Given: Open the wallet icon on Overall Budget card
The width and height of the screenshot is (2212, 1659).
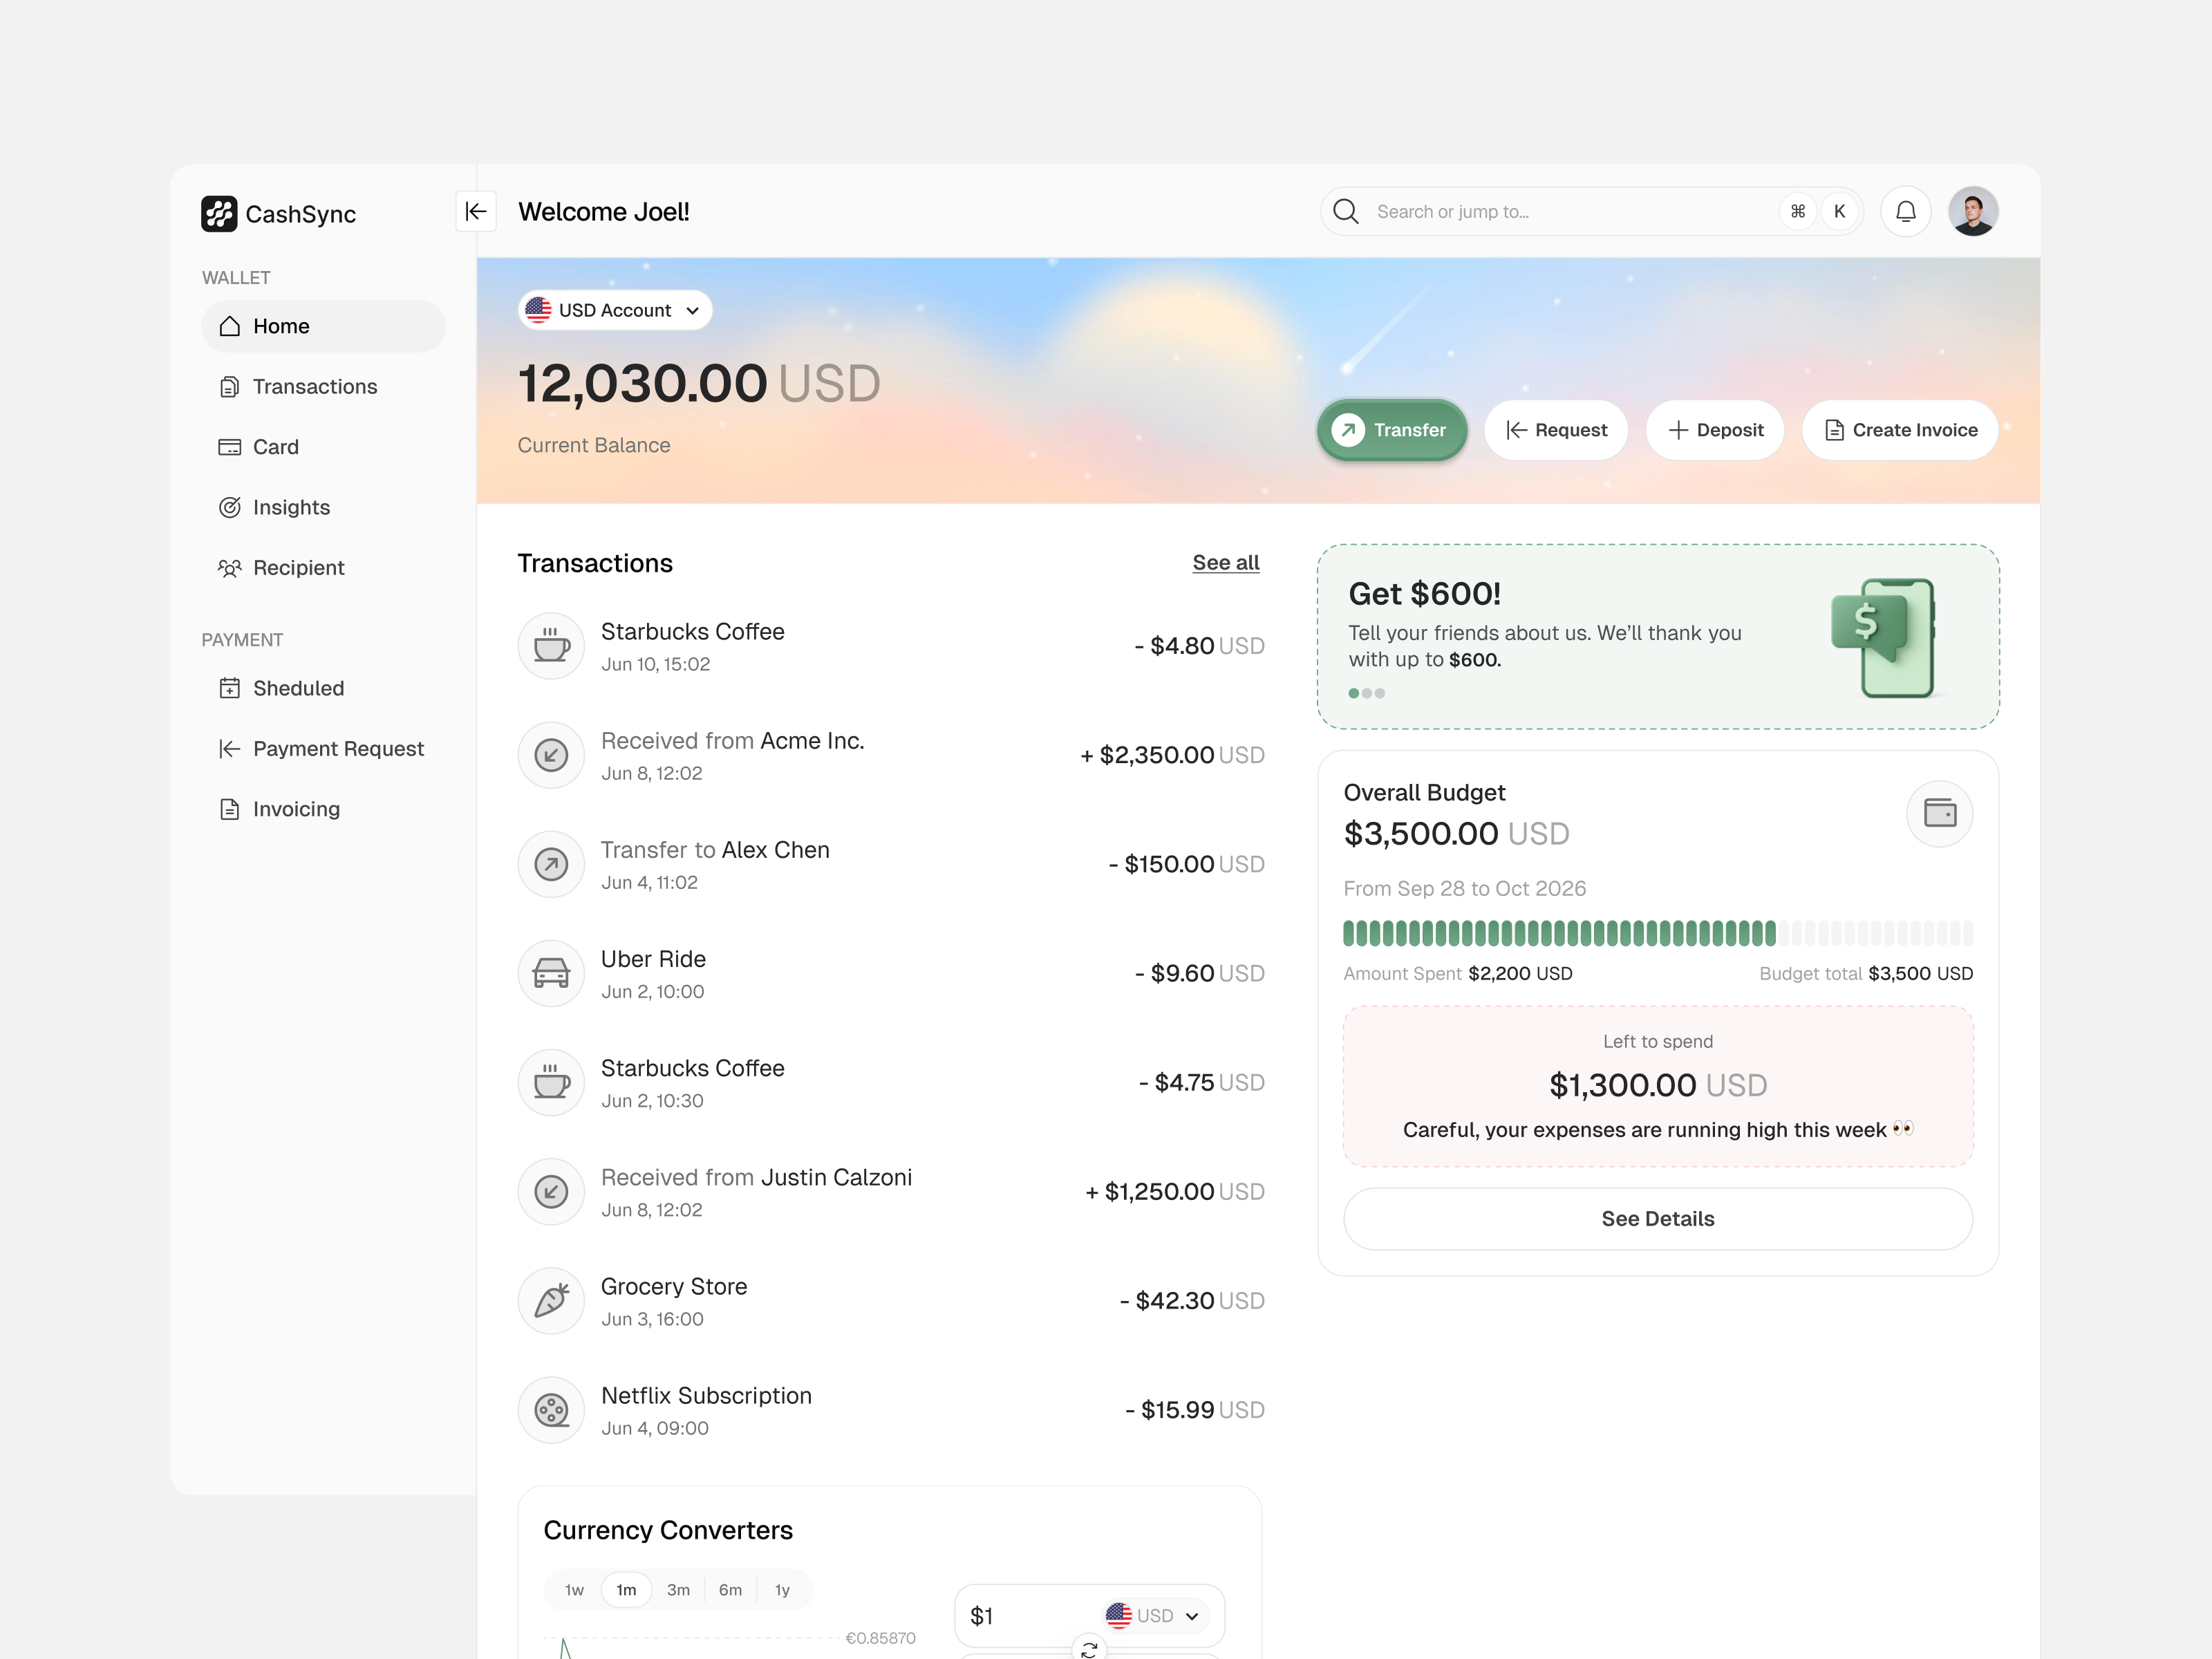Looking at the screenshot, I should (x=1939, y=813).
